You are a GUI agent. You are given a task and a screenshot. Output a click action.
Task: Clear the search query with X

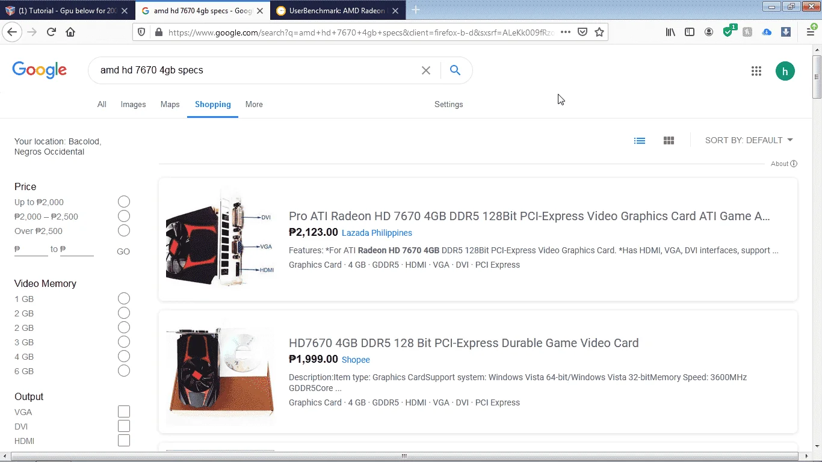point(426,70)
